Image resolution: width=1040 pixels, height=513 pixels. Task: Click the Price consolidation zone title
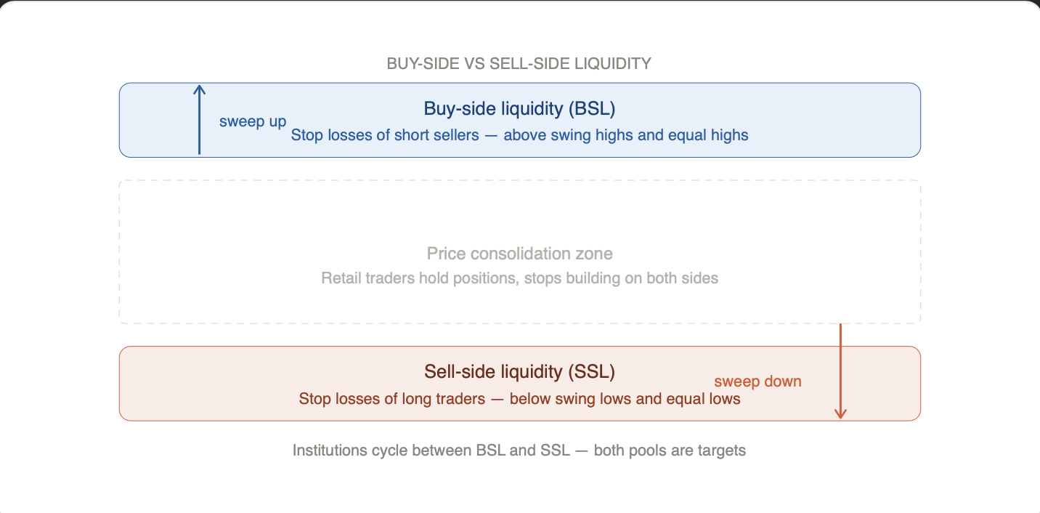(x=520, y=254)
